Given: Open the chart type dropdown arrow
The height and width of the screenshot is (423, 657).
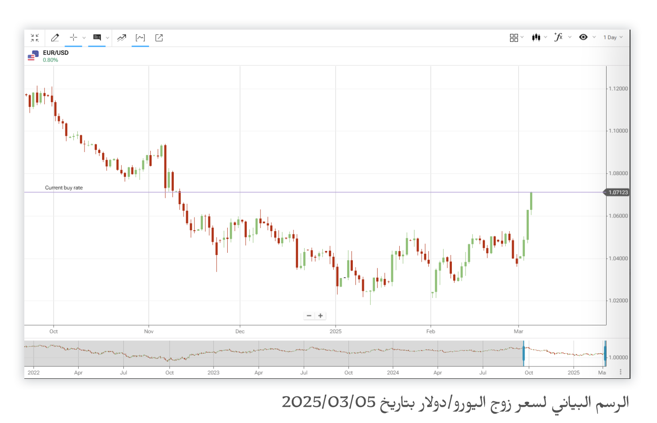Looking at the screenshot, I should pyautogui.click(x=546, y=38).
